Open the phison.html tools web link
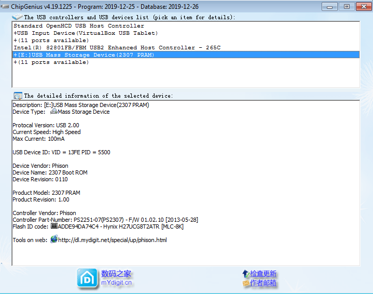 [x=112, y=240]
